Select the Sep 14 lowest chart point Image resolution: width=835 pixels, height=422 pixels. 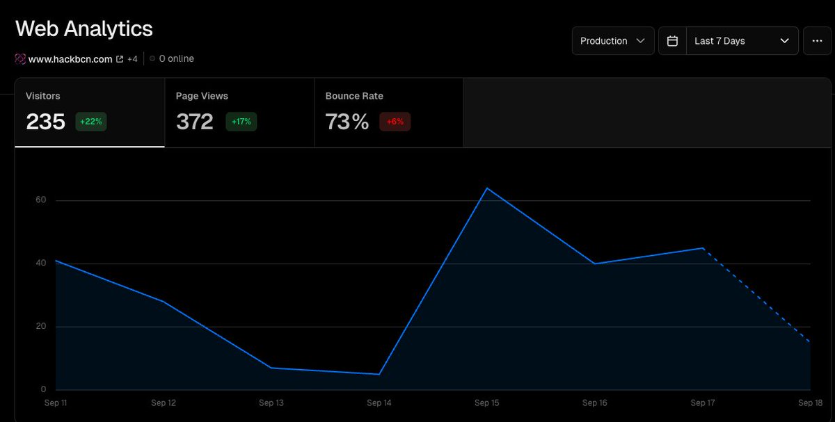[379, 374]
